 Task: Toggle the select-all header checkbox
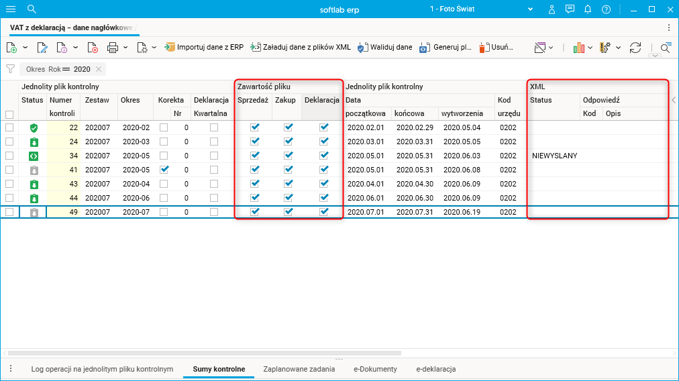(x=9, y=115)
